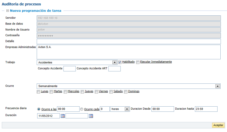The width and height of the screenshot is (227, 132).
Task: Expand the Ocurre dropdown showing Semanalmente
Action: click(x=217, y=86)
